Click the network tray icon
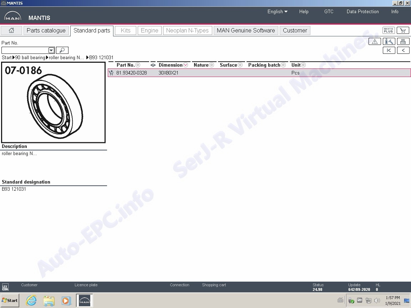 coord(368,301)
